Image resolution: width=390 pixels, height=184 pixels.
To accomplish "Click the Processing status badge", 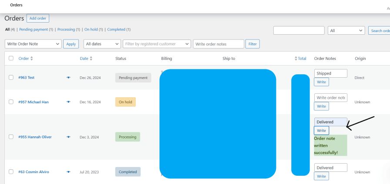I will point(128,137).
